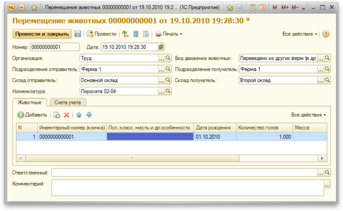The image size is (343, 211).
Task: Select Подразделение получатель ellipsis button
Action: 321,69
